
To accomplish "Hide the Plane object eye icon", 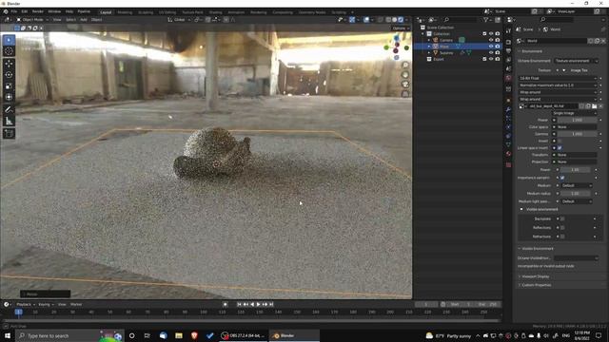I will 491,47.
